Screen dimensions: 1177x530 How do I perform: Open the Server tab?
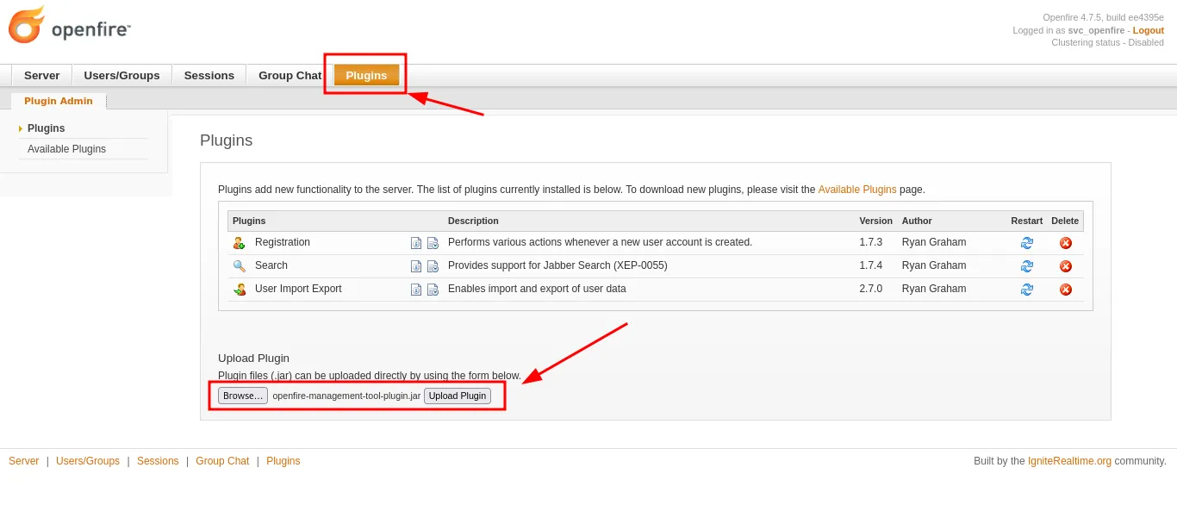point(41,75)
